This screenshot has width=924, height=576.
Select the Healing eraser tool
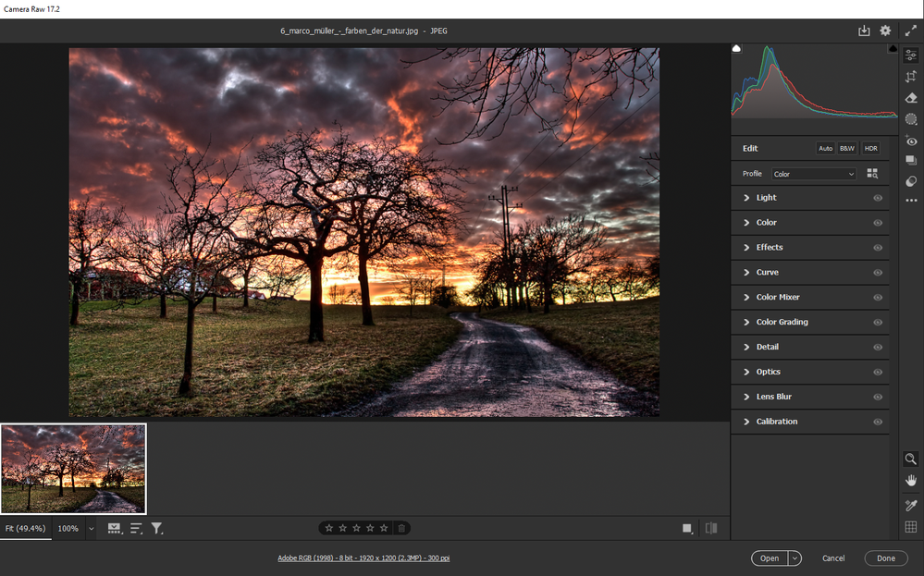(x=911, y=98)
